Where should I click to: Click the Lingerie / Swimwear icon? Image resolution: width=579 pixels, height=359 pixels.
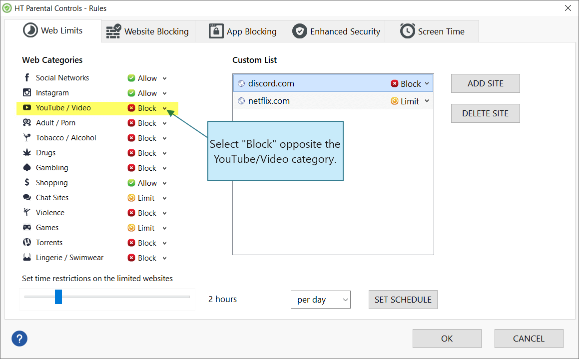point(27,257)
